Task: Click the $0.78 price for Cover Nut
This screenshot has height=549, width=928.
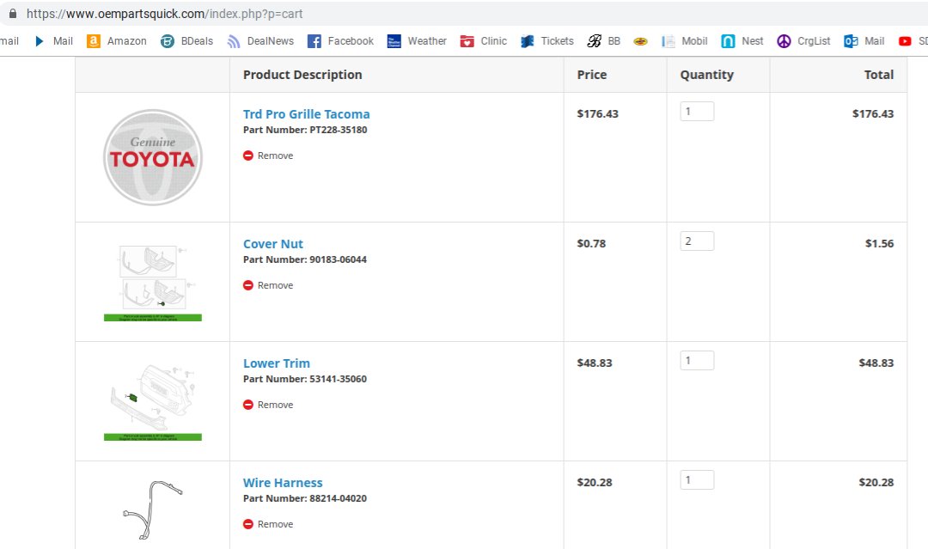Action: point(591,243)
